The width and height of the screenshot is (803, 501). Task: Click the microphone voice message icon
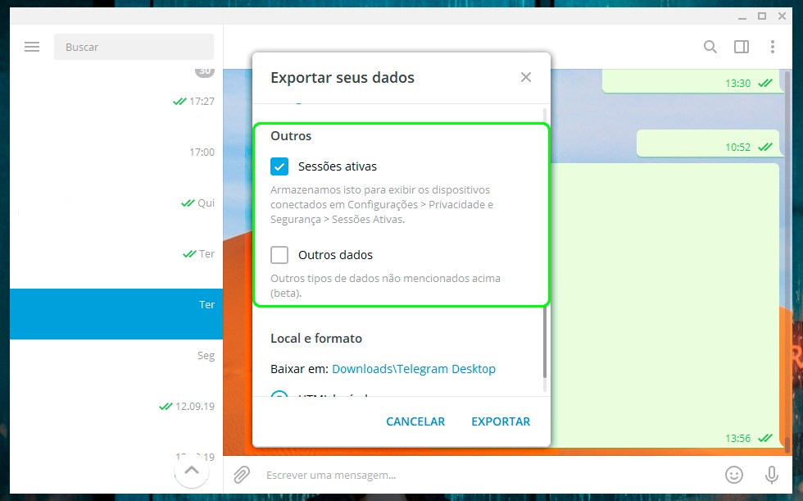point(771,475)
